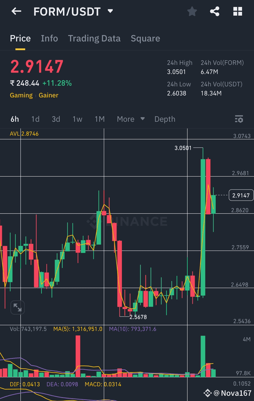The width and height of the screenshot is (254, 401).
Task: Select the 1M chart interval
Action: coord(100,119)
